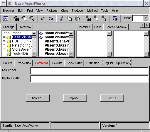Click the Copy documents icon
Viewport: 150px width, 132px height.
tap(70, 18)
